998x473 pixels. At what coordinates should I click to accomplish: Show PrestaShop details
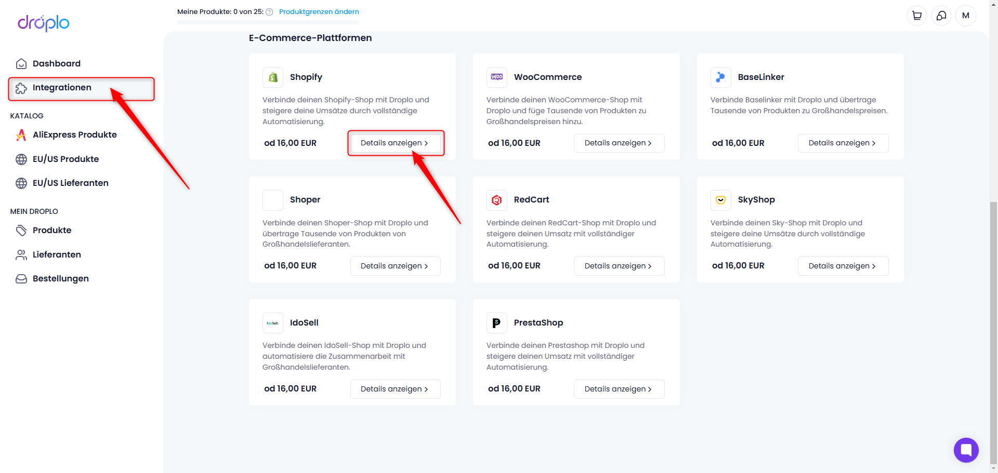(619, 389)
